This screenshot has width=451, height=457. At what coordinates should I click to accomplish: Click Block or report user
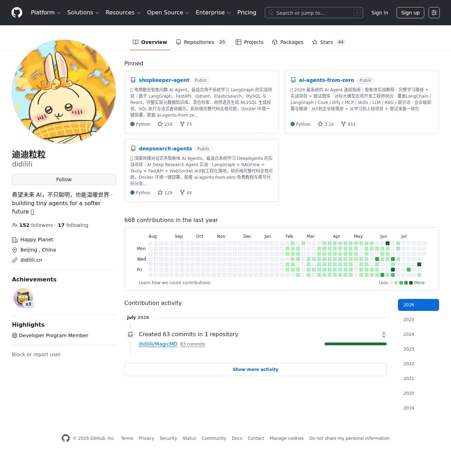(36, 354)
